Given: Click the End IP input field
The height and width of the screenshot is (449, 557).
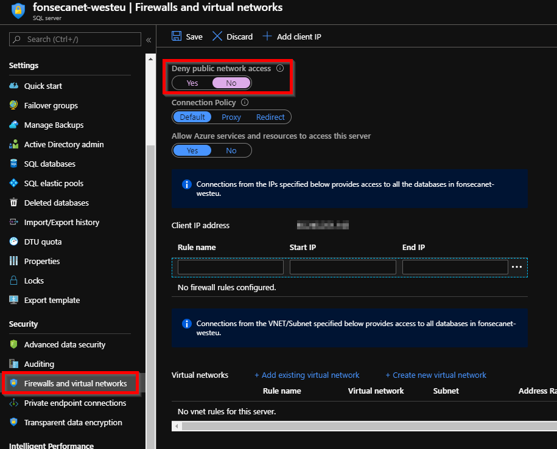Looking at the screenshot, I should pos(455,267).
